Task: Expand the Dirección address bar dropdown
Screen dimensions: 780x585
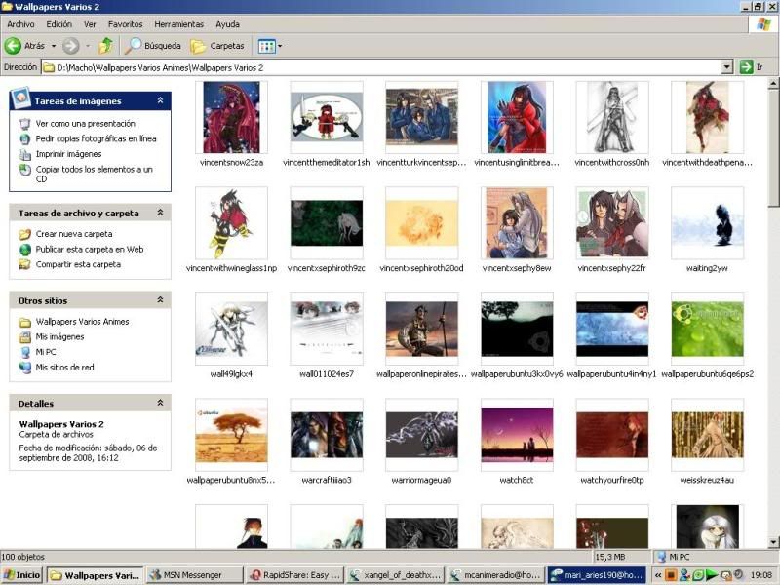Action: pyautogui.click(x=727, y=67)
